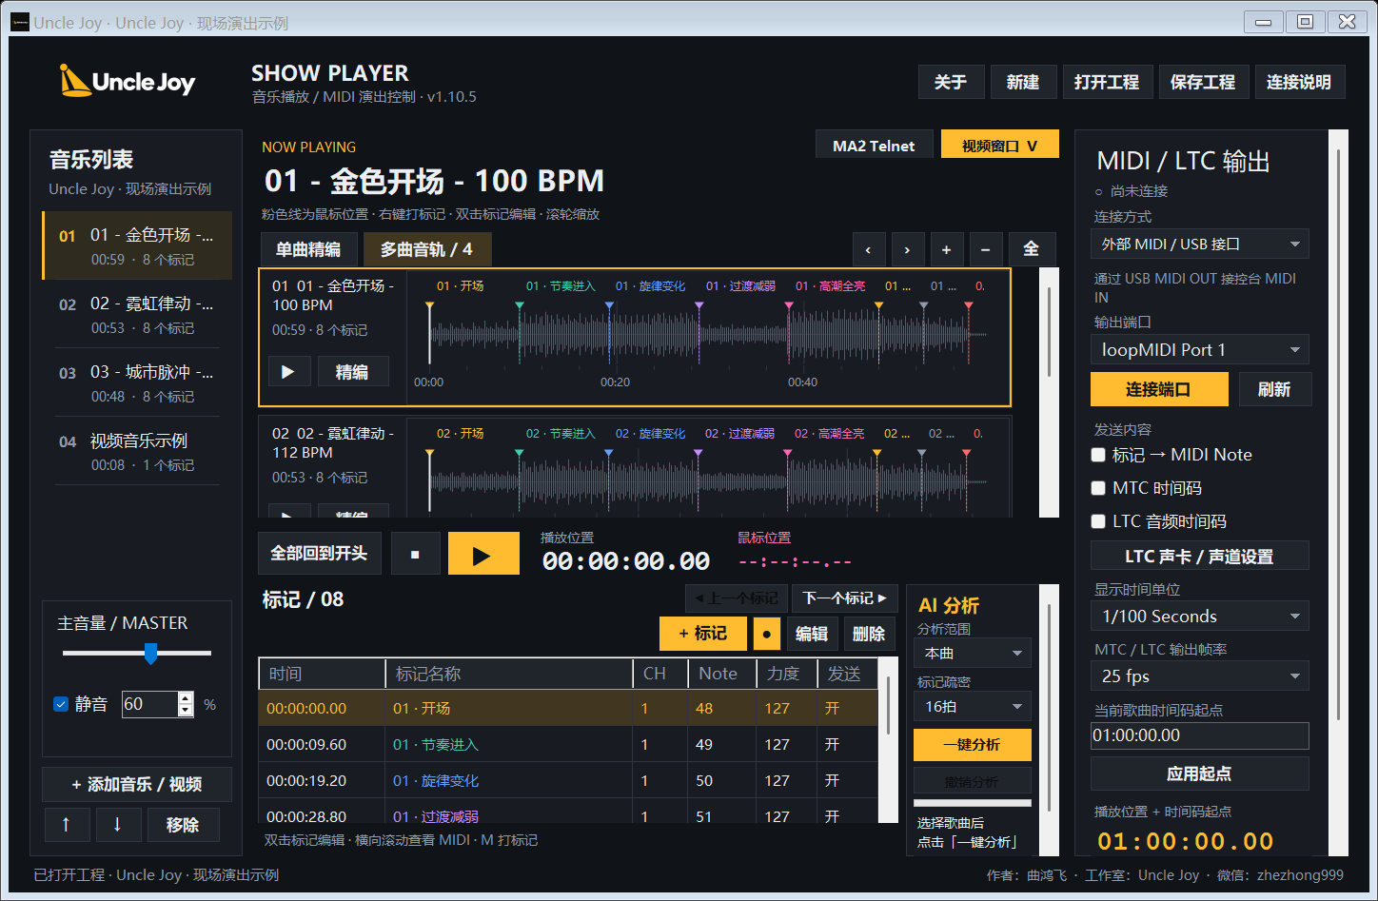Viewport: 1378px width, 901px height.
Task: Play track 01 金色开场 in the multitrack list
Action: (x=288, y=372)
